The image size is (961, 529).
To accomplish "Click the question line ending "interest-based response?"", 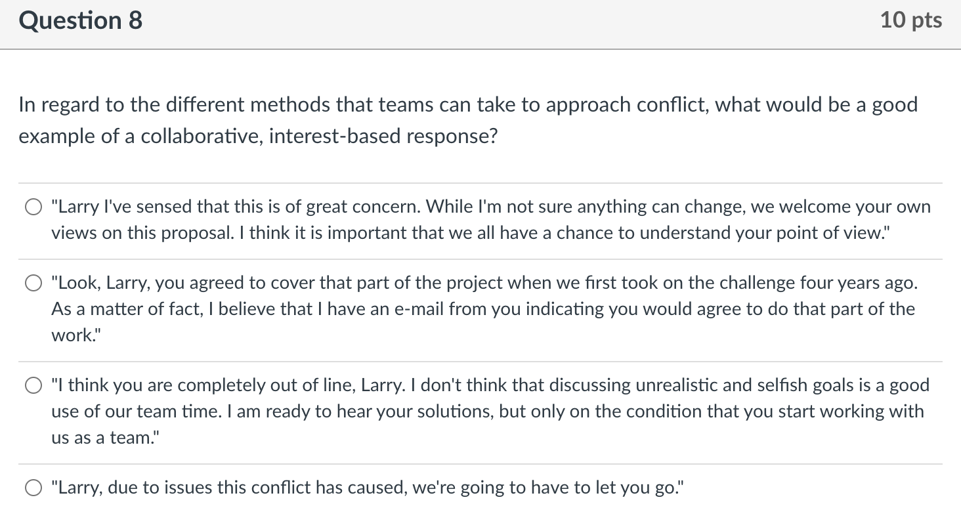I will pyautogui.click(x=257, y=137).
